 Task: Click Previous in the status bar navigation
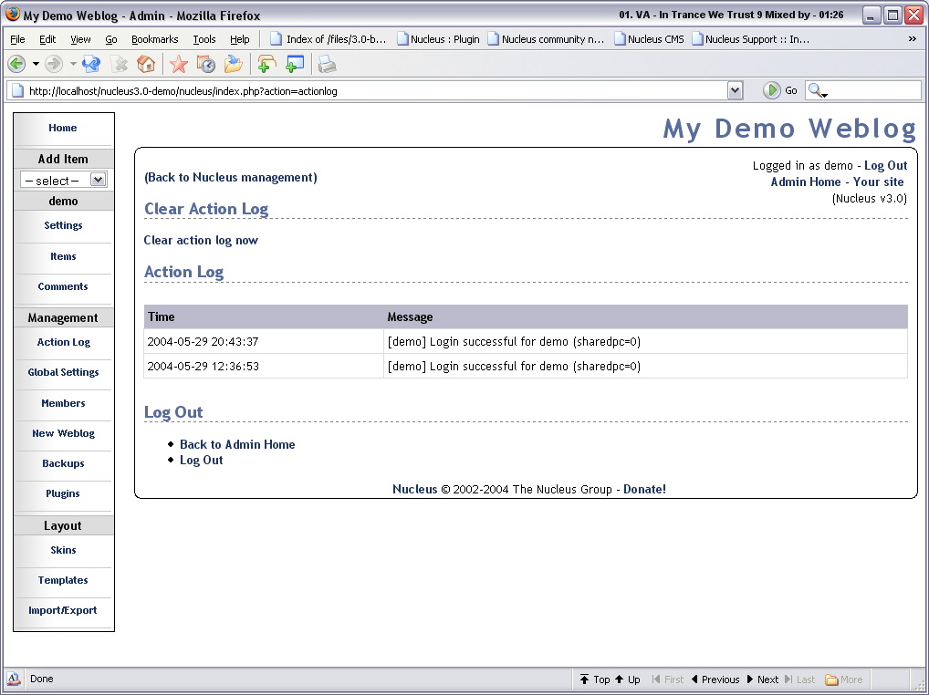715,679
